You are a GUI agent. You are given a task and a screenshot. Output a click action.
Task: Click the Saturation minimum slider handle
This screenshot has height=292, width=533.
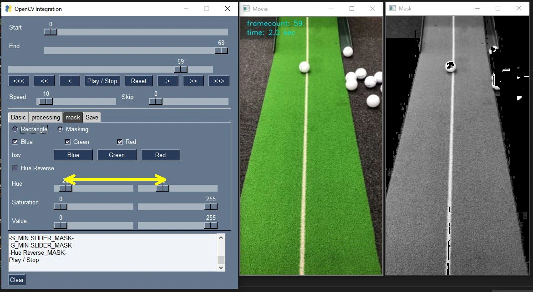[61, 207]
